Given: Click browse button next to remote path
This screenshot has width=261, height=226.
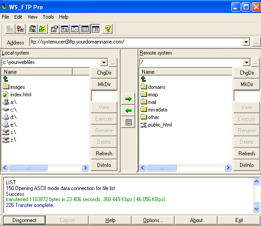Looking at the screenshot, I should coord(256,63).
